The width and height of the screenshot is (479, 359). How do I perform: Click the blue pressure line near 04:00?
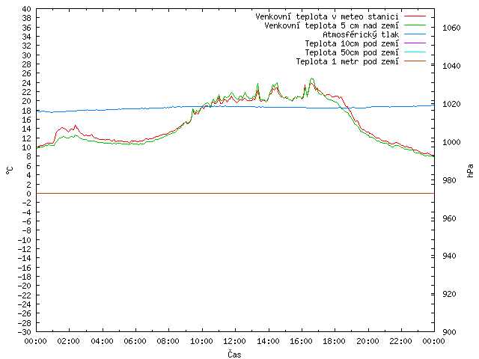point(103,110)
